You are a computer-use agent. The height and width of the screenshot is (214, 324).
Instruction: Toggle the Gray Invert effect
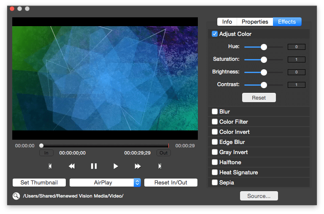coord(215,152)
